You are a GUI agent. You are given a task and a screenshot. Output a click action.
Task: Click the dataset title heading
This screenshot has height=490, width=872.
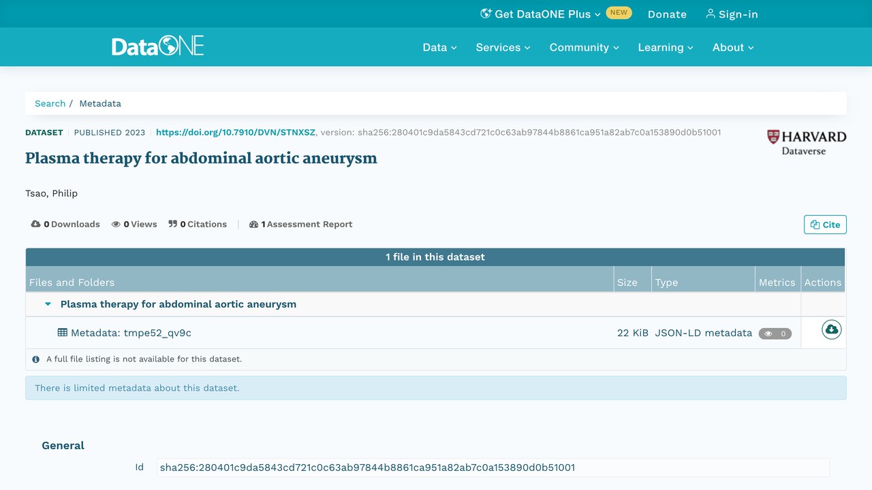(x=201, y=159)
